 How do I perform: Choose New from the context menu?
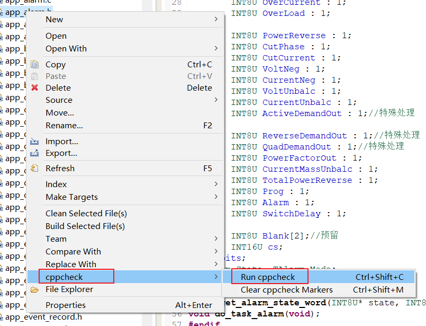125,19
